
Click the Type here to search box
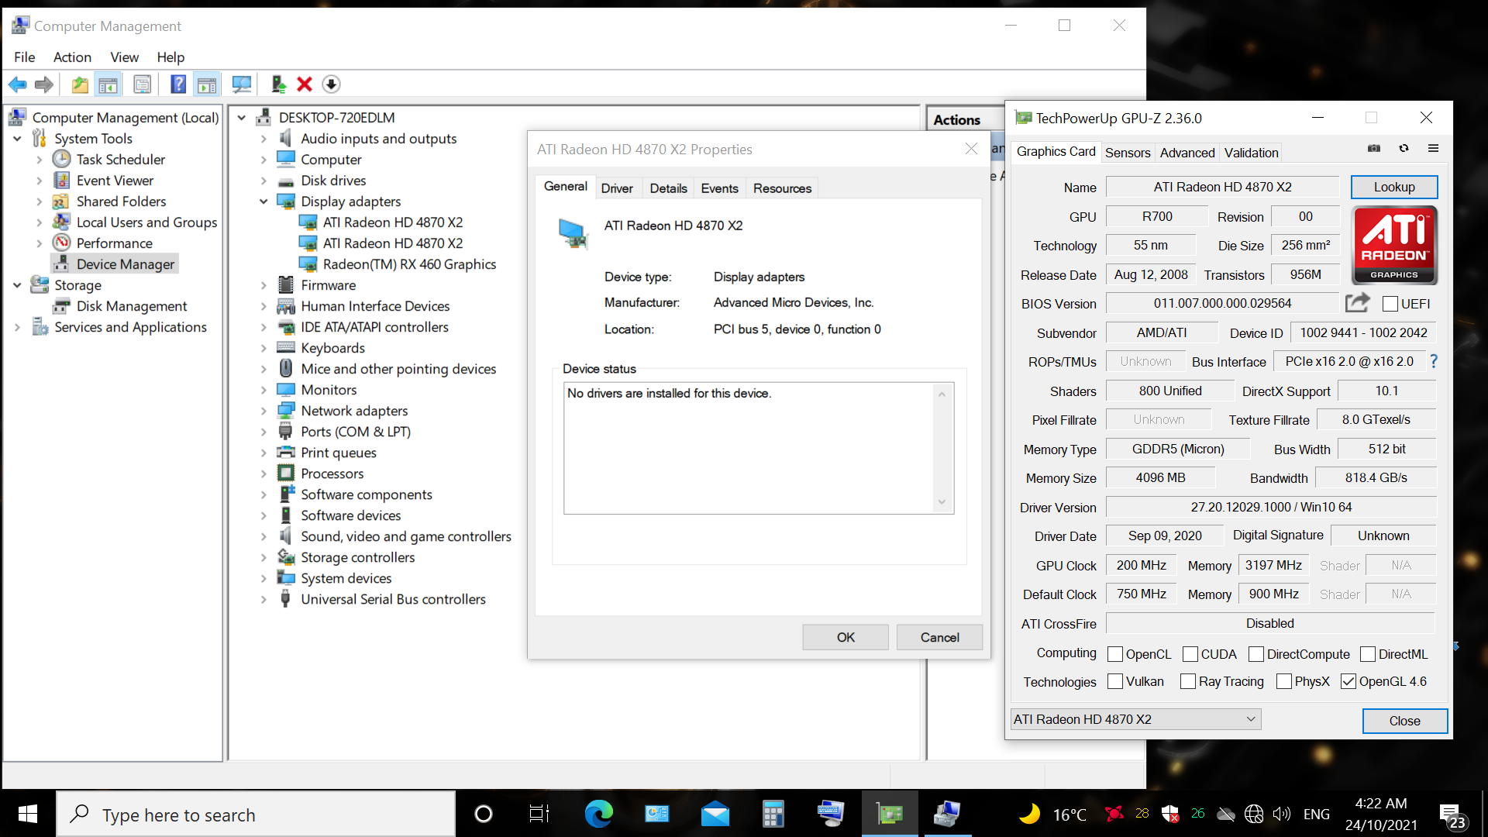(x=256, y=814)
